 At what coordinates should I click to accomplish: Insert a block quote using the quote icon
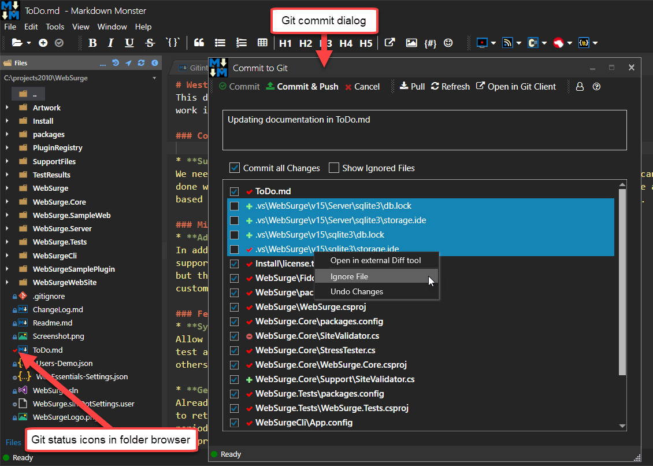[199, 43]
